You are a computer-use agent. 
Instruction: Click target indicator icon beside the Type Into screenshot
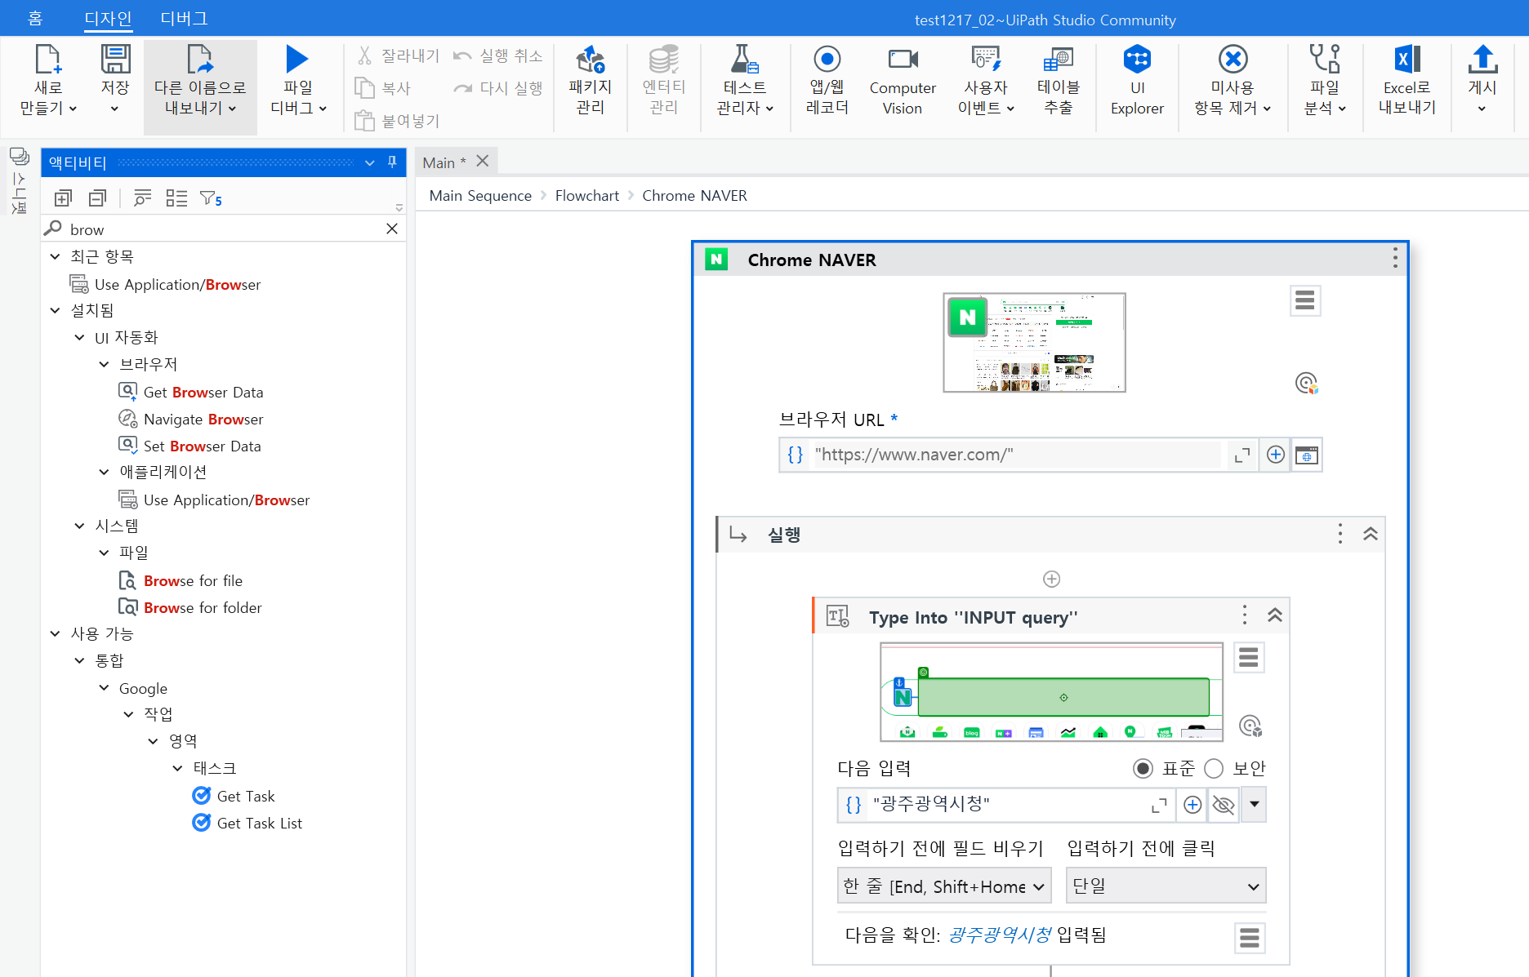[1250, 726]
